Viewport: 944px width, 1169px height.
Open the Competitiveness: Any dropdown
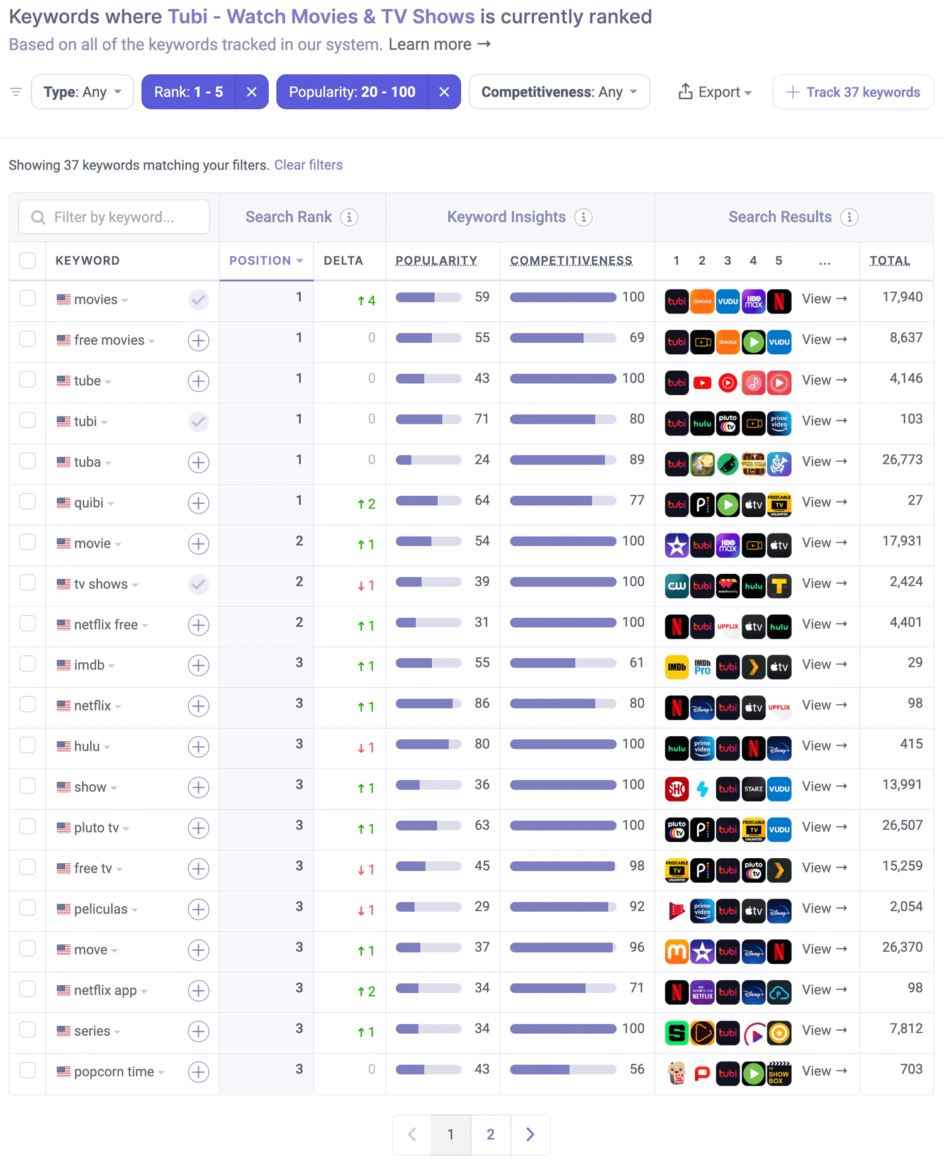(x=559, y=92)
